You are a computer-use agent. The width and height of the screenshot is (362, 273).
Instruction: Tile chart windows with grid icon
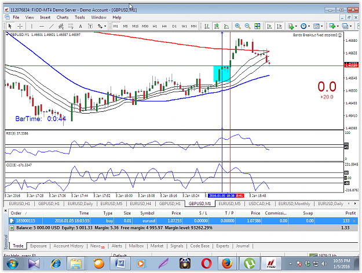pyautogui.click(x=257, y=26)
